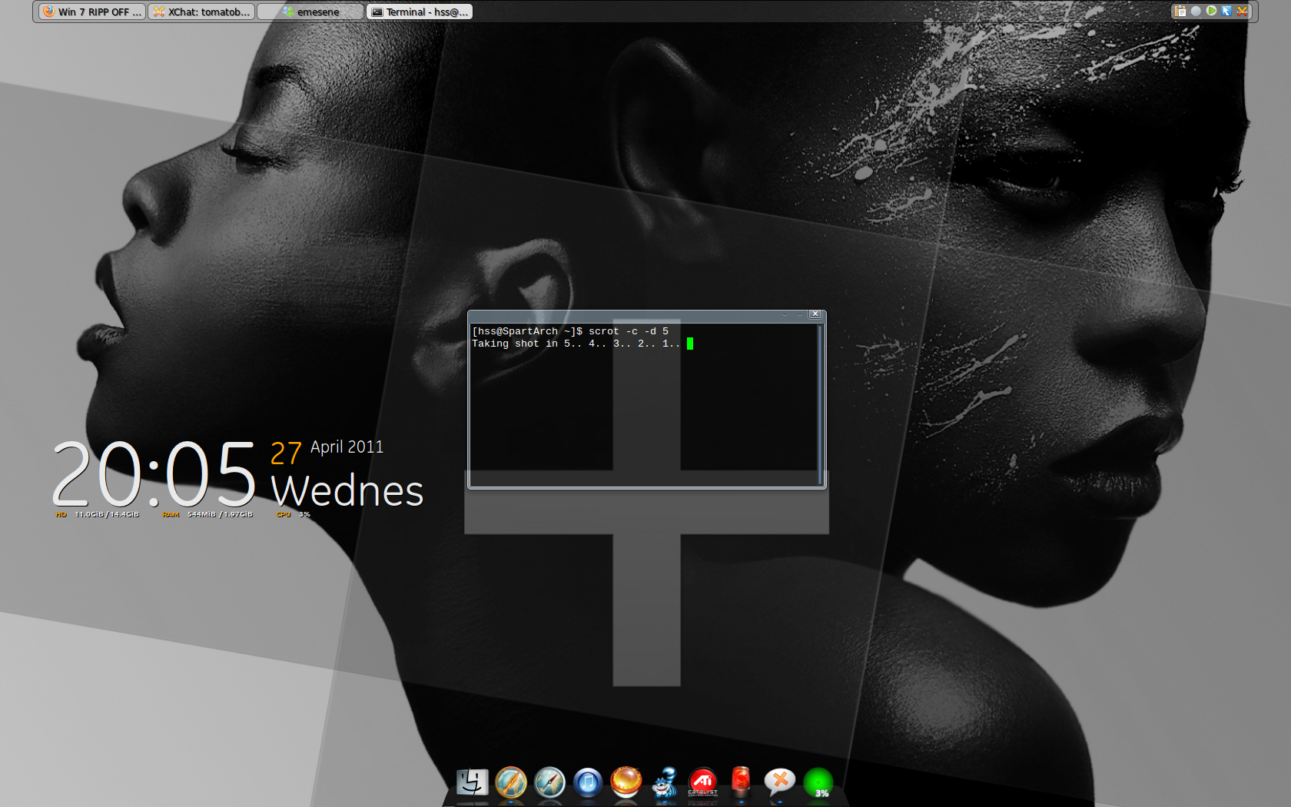Switch to emesene taskbar window
The height and width of the screenshot is (807, 1291).
click(310, 12)
